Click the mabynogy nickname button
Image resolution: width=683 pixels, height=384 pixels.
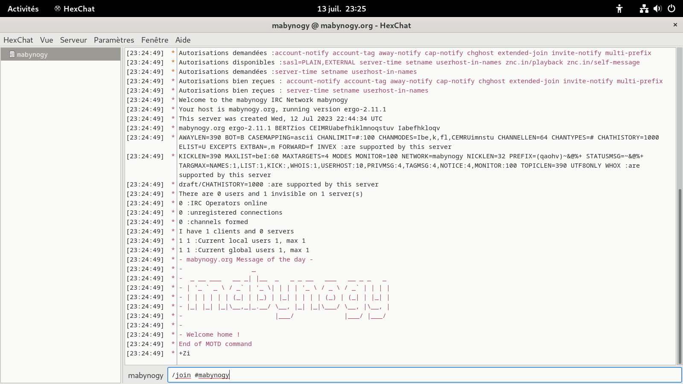coord(146,375)
